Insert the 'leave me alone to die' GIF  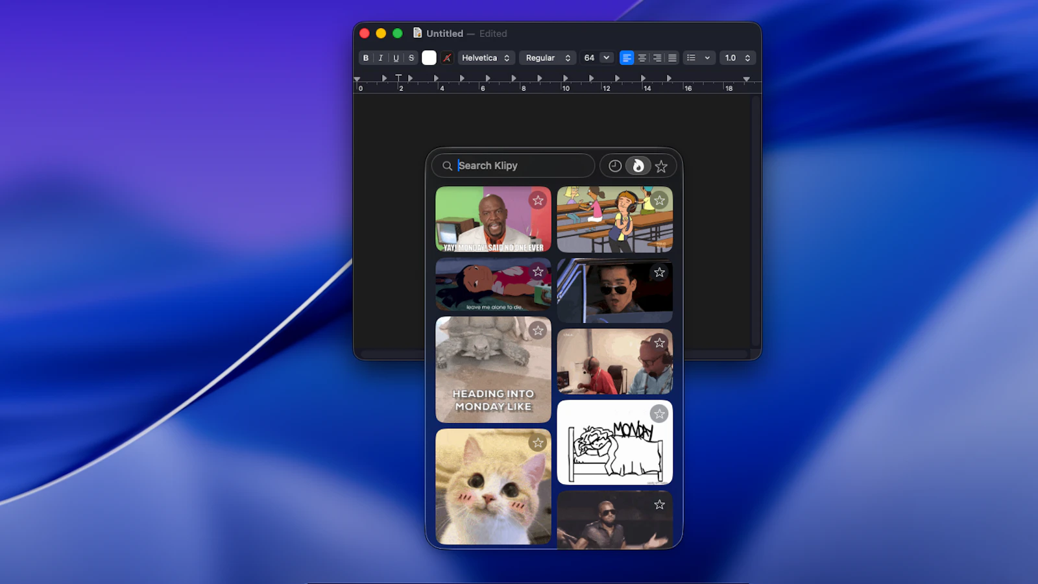click(x=493, y=284)
